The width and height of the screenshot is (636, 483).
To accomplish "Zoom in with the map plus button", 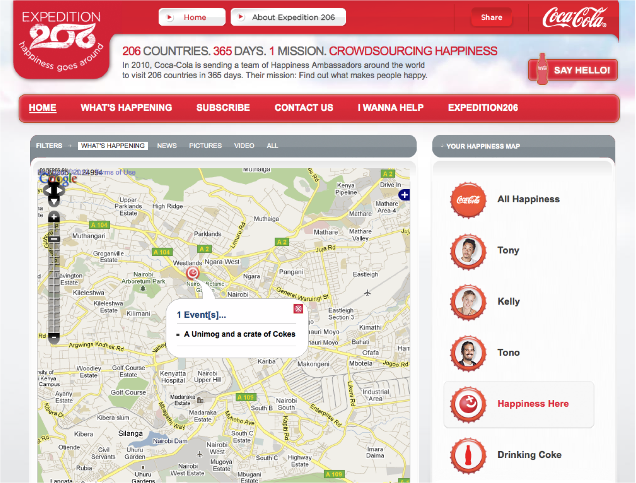I will [x=54, y=217].
